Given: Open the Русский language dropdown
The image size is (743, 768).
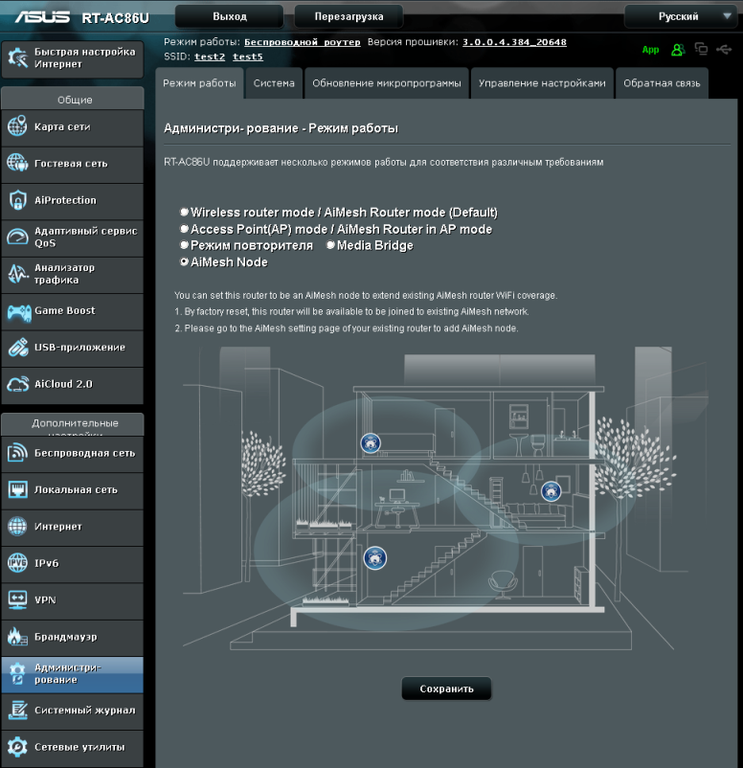Looking at the screenshot, I should click(681, 16).
